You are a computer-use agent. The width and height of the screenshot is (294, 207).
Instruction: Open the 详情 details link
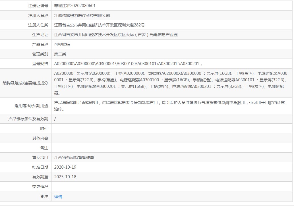58,197
